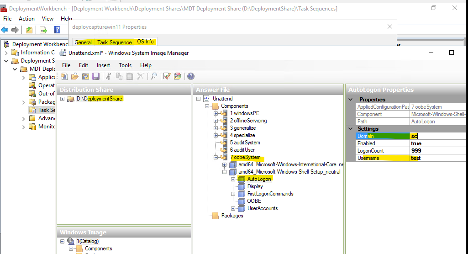Click Task Sequences folder icon in Workbench tree
Screen dimensions: 468x254
click(32, 110)
